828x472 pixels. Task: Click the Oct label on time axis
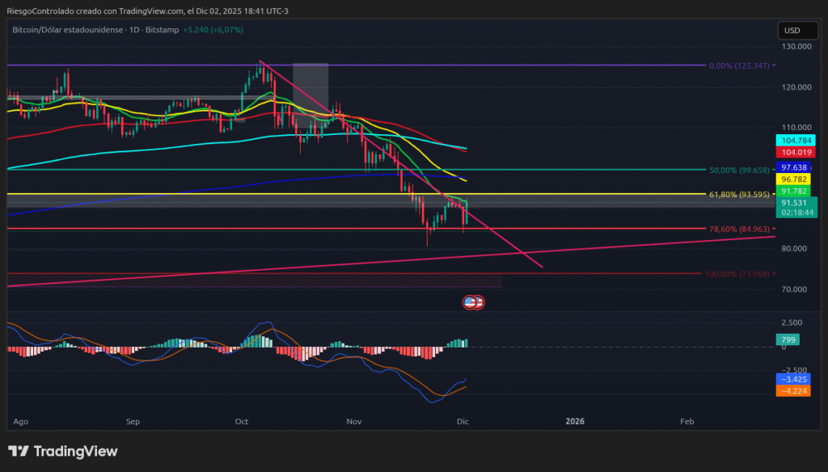pos(241,421)
